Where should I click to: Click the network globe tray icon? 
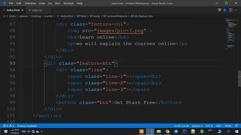pyautogui.click(x=33, y=132)
